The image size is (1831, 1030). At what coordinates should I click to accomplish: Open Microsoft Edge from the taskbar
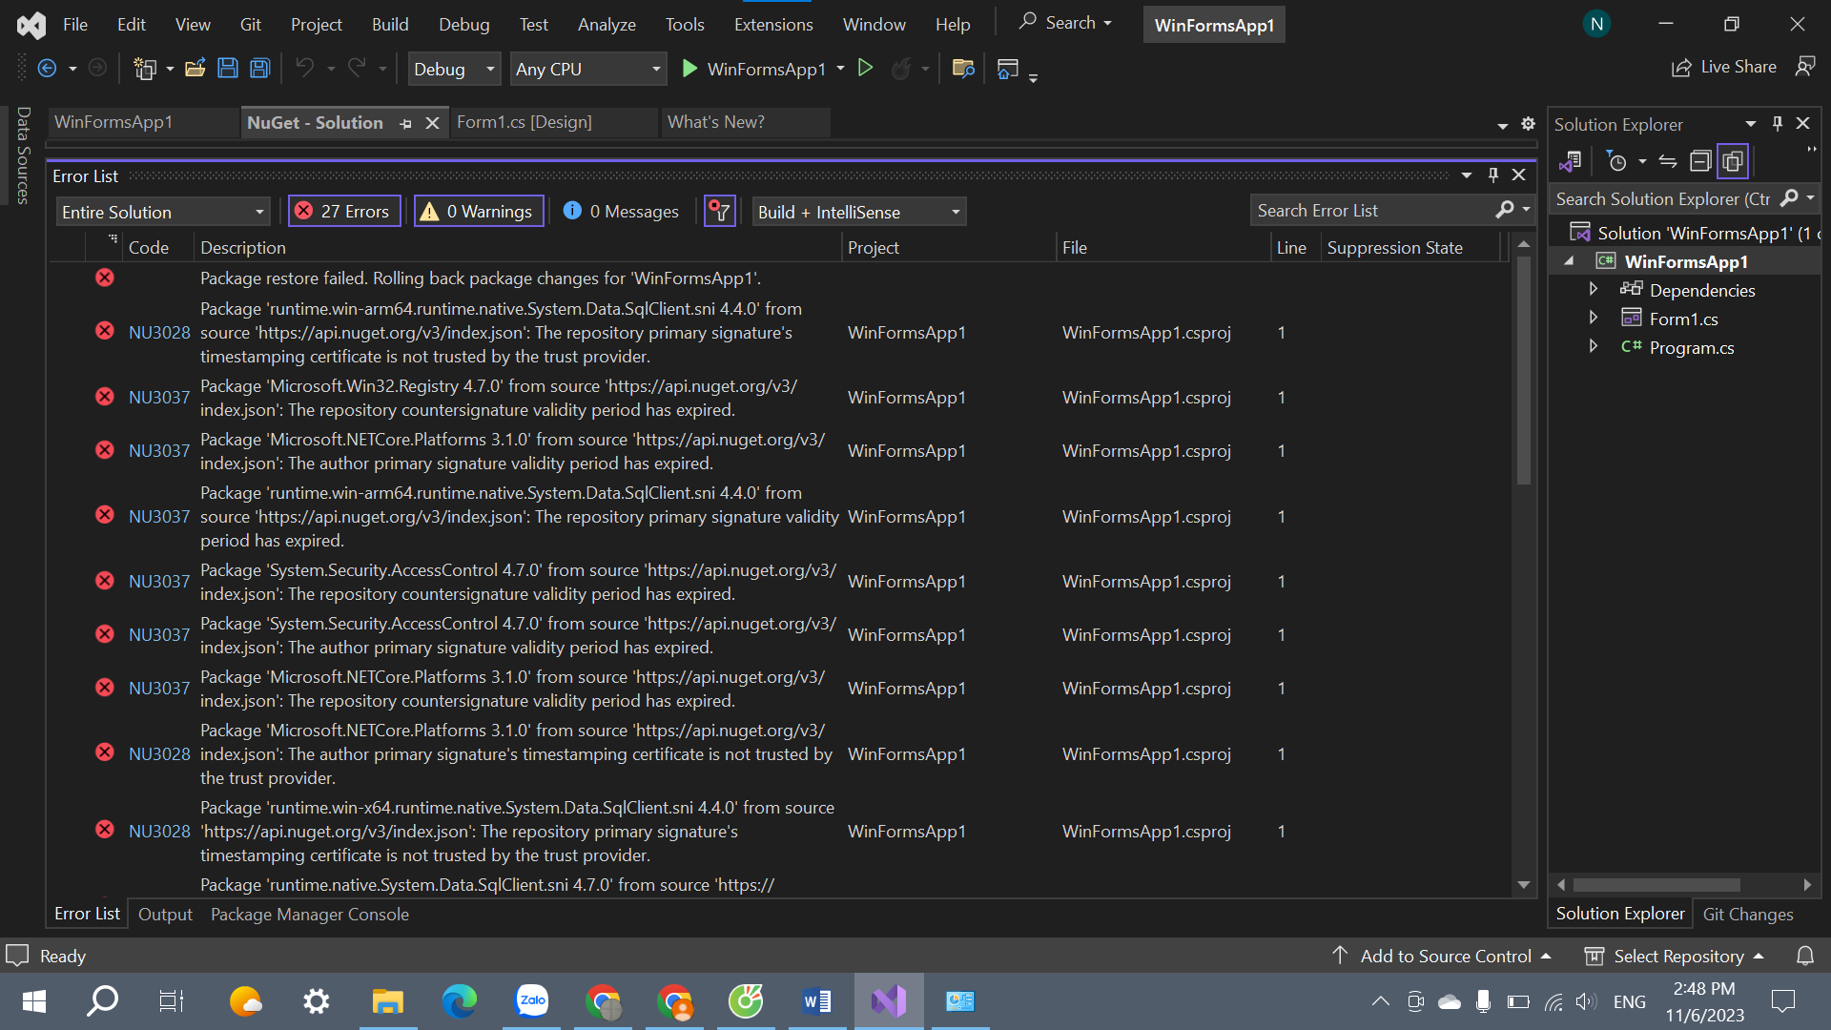[459, 1001]
